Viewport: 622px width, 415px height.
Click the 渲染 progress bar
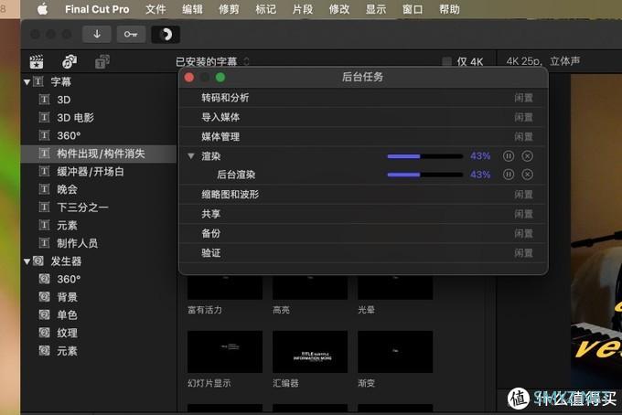tap(425, 156)
